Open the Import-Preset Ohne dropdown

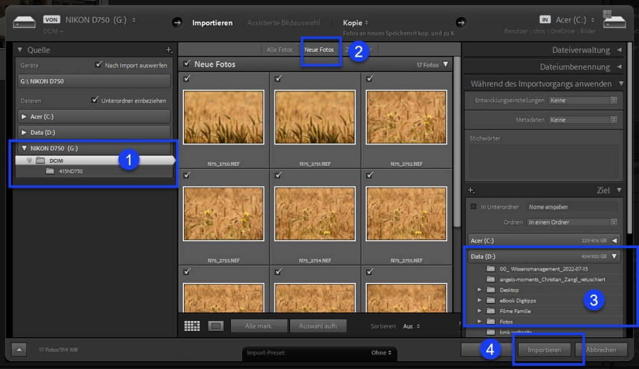(x=381, y=353)
